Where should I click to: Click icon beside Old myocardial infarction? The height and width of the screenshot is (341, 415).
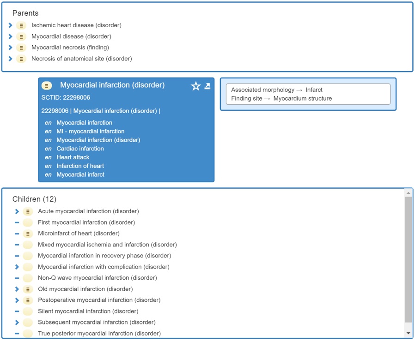tap(28, 289)
